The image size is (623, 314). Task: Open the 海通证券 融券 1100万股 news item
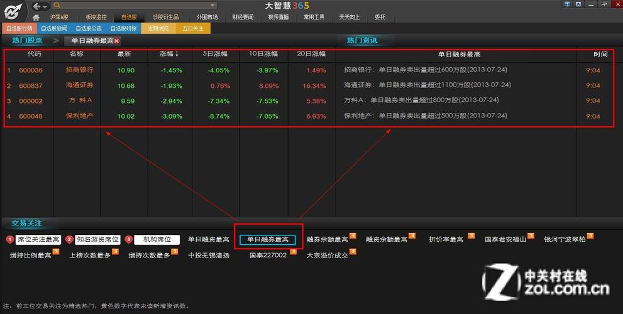click(427, 85)
